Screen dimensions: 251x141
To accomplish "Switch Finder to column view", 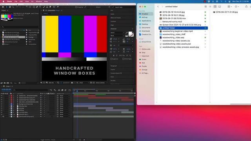I will pyautogui.click(x=215, y=7).
